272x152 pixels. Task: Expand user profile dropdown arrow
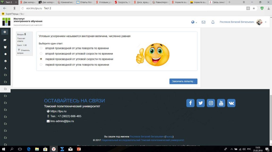[266, 22]
